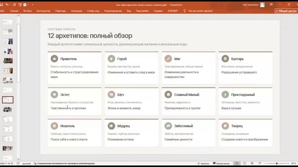Adjust the zoom slider handle
This screenshot has height=167, width=298.
pyautogui.click(x=277, y=163)
